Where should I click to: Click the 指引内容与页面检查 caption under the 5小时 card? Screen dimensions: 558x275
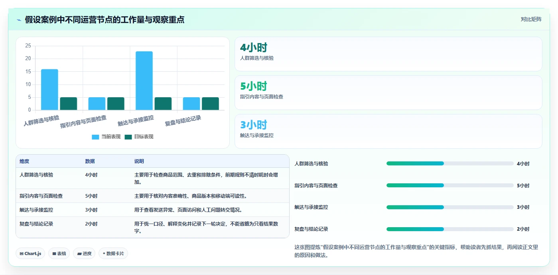point(262,96)
